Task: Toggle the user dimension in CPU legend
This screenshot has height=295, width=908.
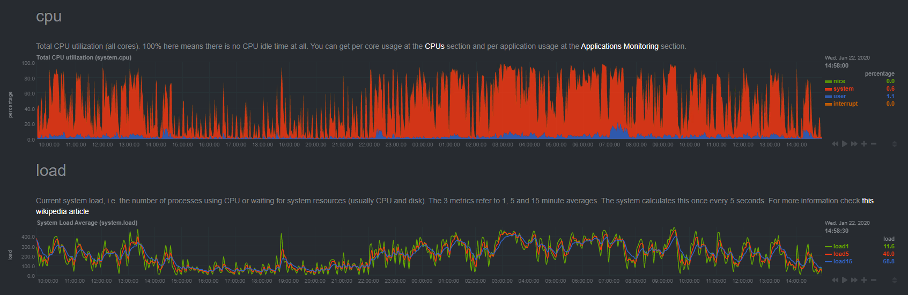Action: (x=839, y=97)
